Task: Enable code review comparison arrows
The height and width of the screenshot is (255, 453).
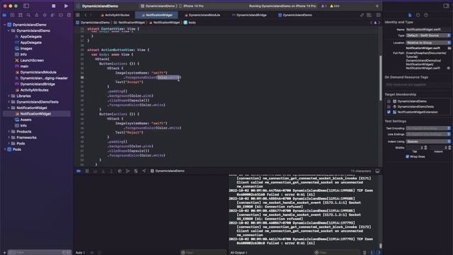Action: pos(362,15)
